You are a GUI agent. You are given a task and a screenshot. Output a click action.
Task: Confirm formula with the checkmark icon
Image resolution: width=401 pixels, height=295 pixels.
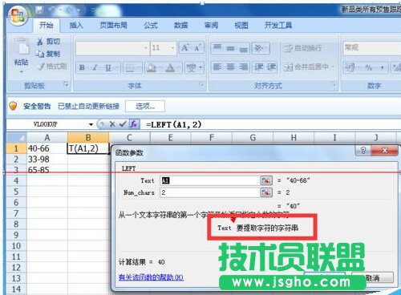point(123,124)
